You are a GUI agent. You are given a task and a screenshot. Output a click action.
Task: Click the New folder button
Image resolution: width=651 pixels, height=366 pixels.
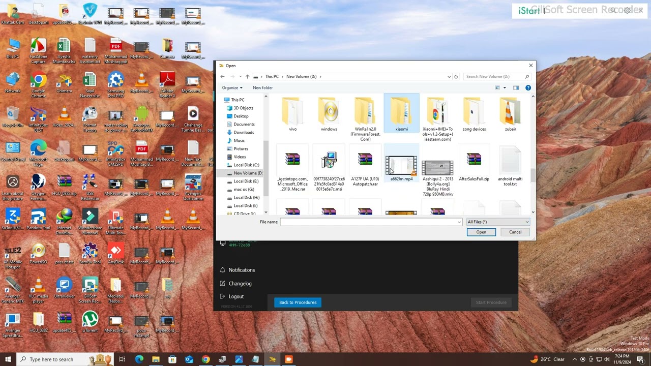pyautogui.click(x=263, y=88)
